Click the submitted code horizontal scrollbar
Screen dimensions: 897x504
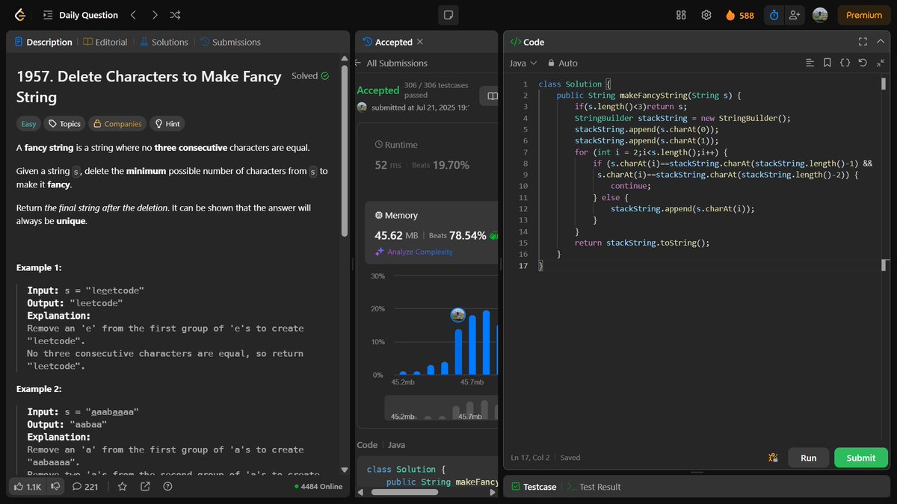point(406,492)
